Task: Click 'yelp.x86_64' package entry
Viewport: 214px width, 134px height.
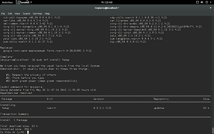Action: (130, 36)
